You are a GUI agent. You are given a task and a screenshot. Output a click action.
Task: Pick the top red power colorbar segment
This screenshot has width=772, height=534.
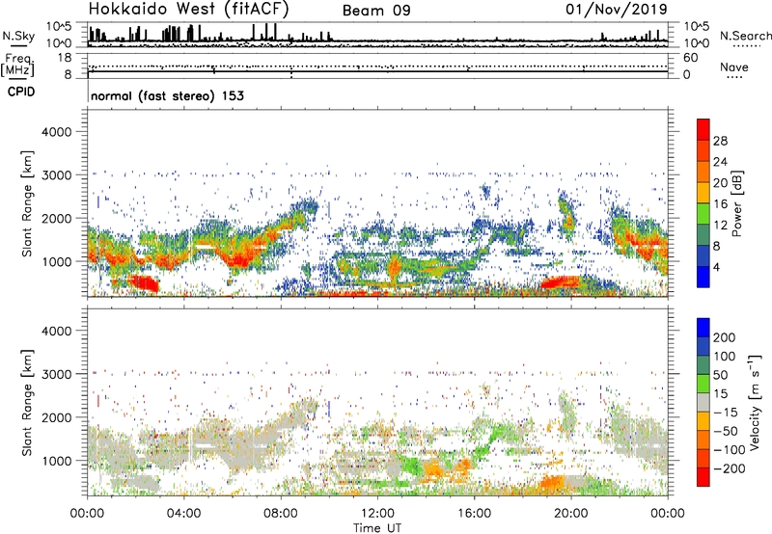coord(703,129)
